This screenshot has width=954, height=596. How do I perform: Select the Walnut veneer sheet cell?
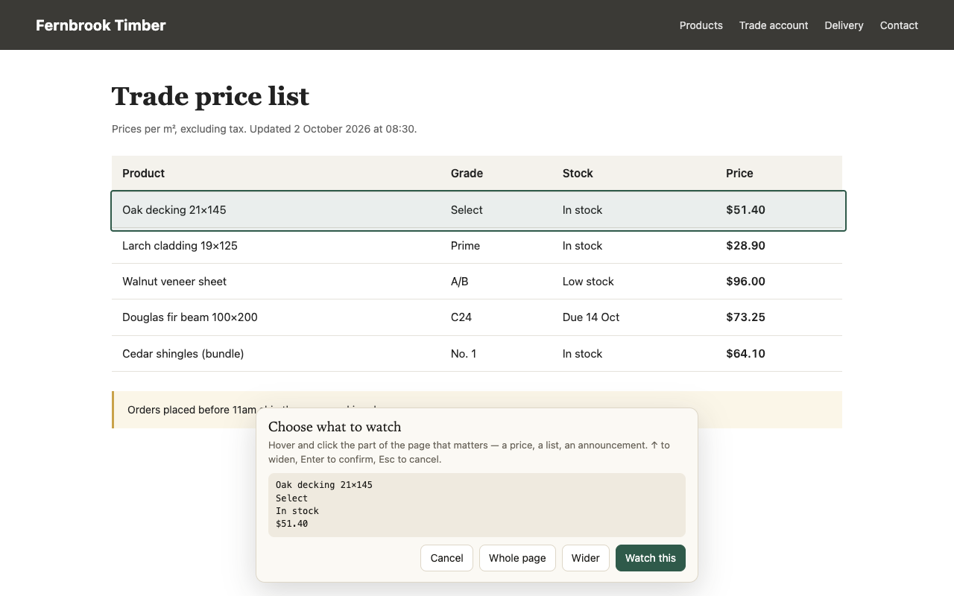pos(276,282)
